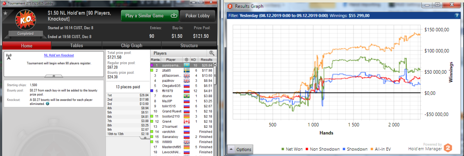This screenshot has height=156, width=464.
Task: Open the player search magnifier icon
Action: tap(212, 53)
